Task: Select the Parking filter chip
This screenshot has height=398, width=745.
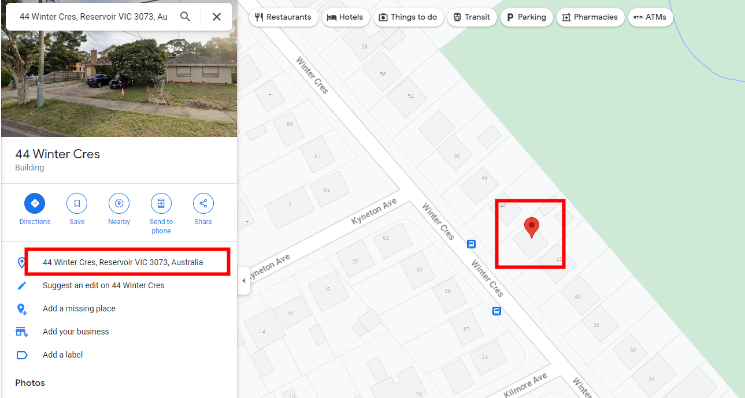Action: coord(527,17)
